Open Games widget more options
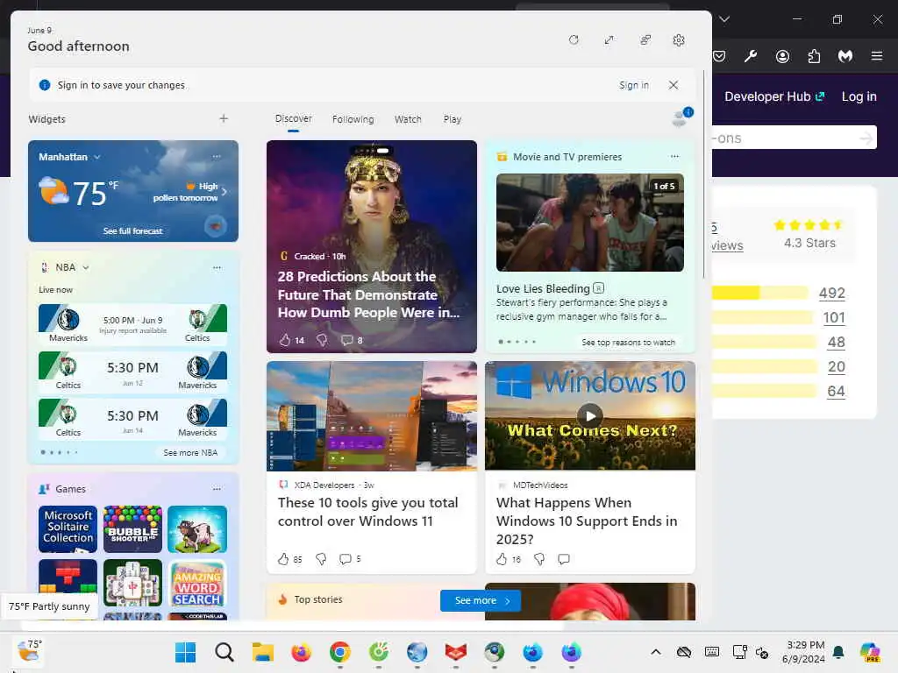Image resolution: width=898 pixels, height=673 pixels. [217, 489]
